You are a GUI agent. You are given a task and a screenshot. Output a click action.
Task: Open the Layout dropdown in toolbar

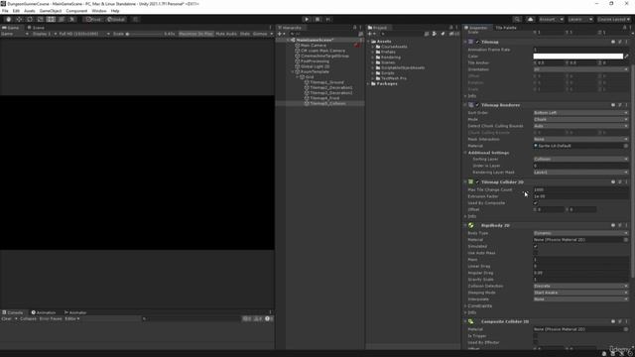614,19
